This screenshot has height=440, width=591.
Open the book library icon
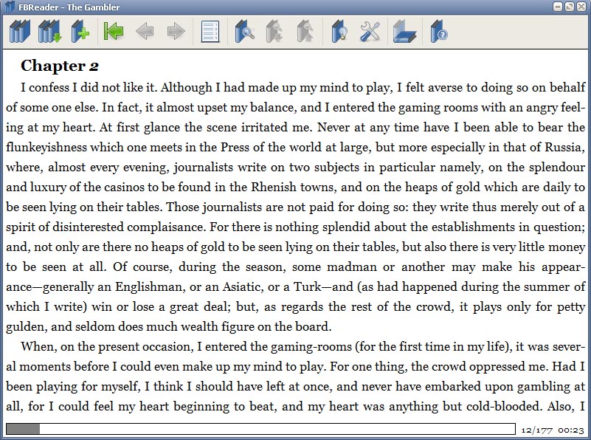pos(20,31)
